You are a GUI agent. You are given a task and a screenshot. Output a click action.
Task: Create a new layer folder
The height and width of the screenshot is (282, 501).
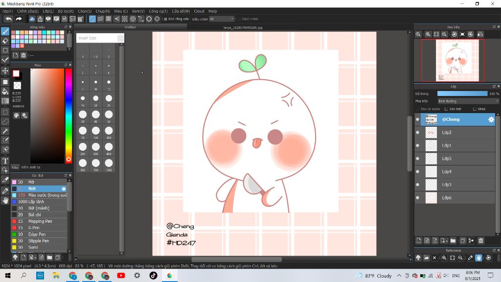(x=453, y=240)
